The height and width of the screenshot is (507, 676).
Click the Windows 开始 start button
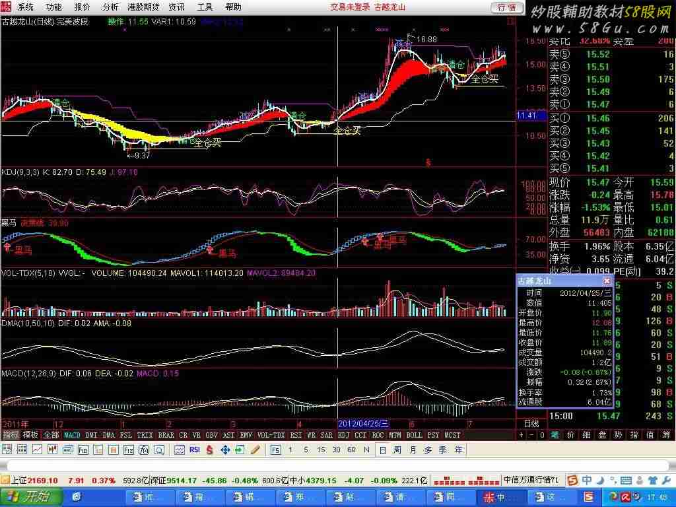30,498
